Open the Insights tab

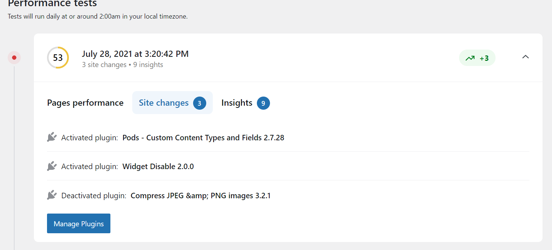pyautogui.click(x=237, y=103)
